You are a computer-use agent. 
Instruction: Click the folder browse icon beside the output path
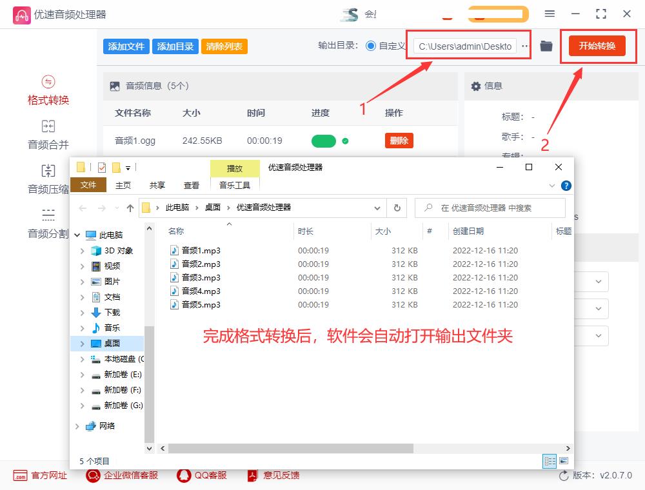546,46
